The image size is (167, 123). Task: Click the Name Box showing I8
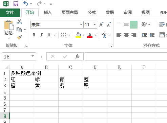19,56
